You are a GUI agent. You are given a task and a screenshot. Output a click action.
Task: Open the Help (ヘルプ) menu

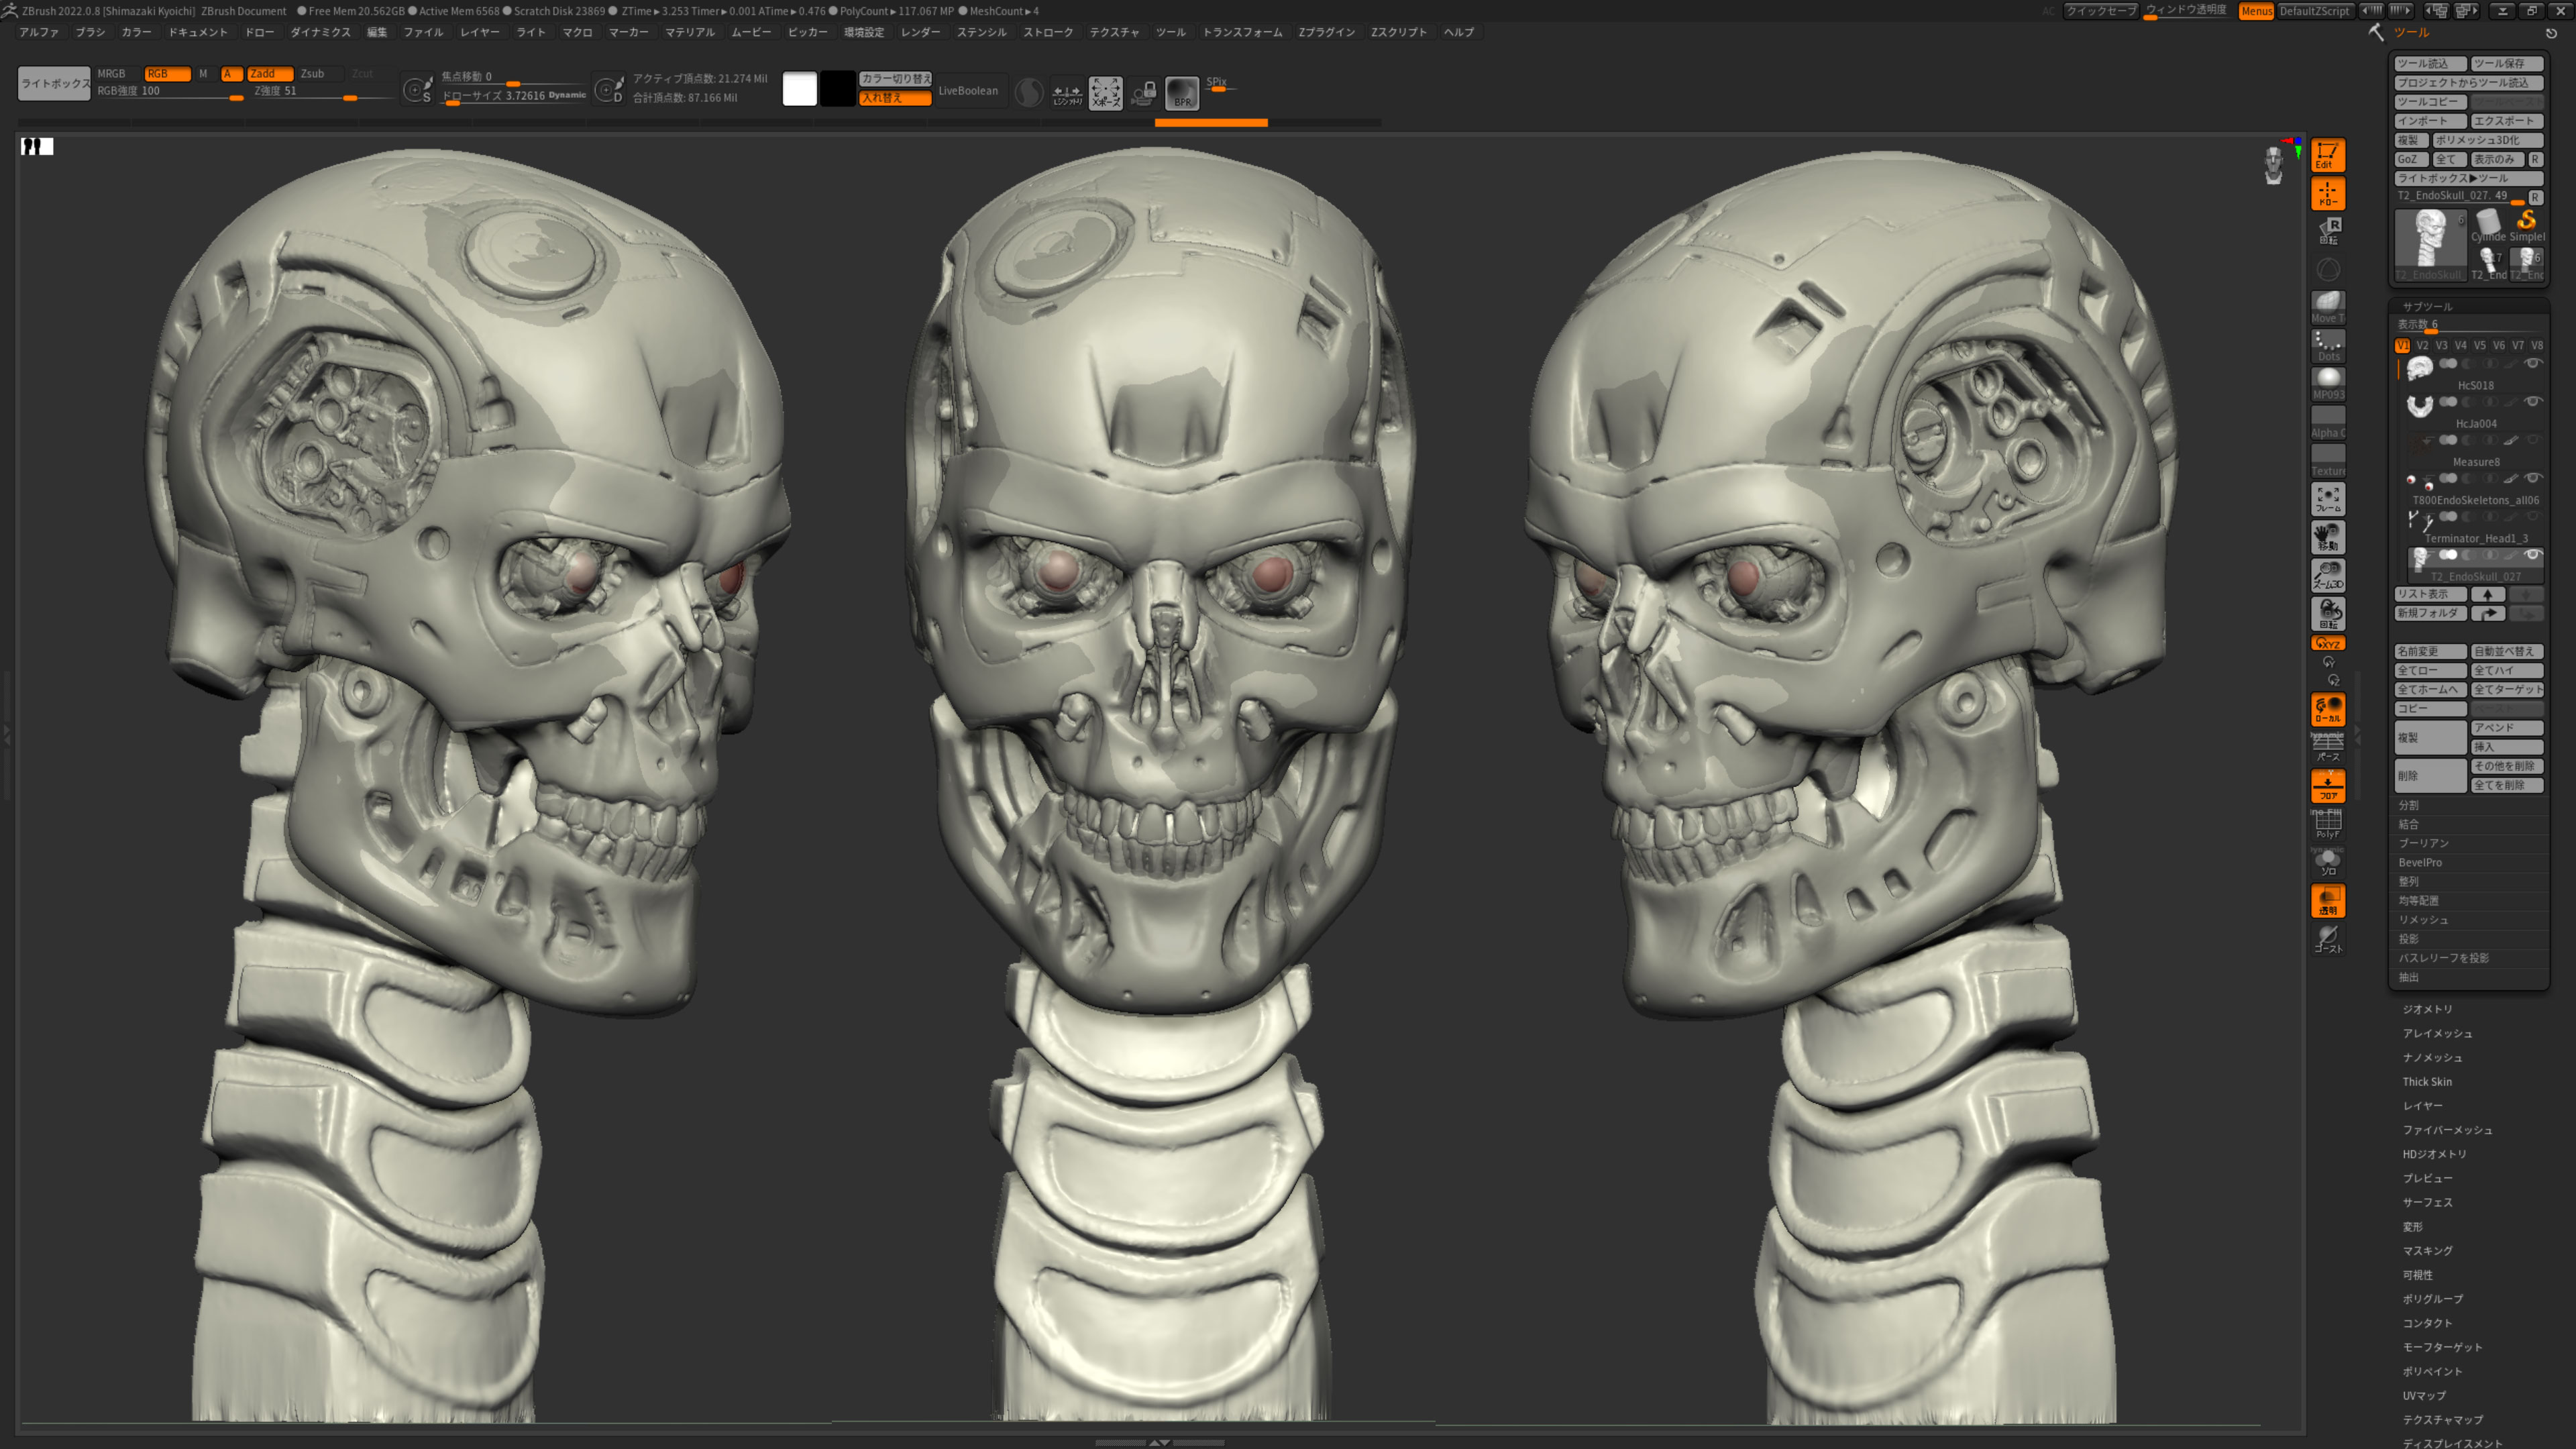(x=1459, y=32)
